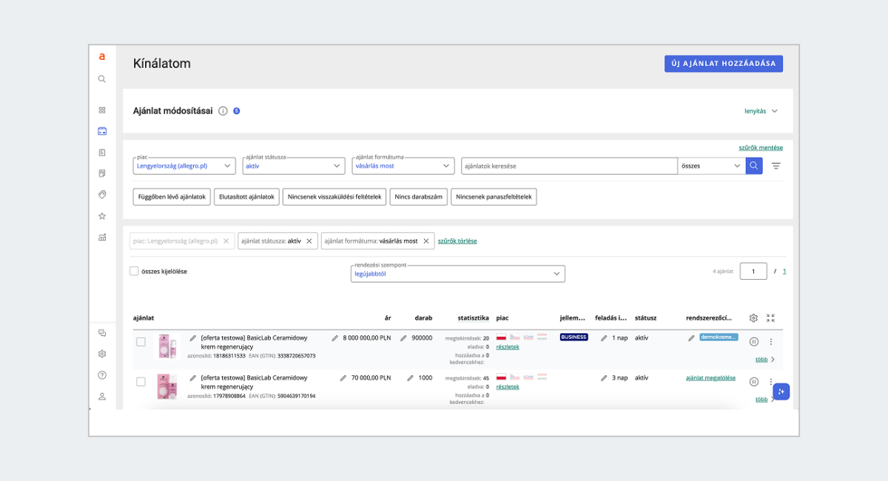Viewport: 888px width, 481px height.
Task: Open the sidebar search magnifier icon
Action: click(102, 79)
